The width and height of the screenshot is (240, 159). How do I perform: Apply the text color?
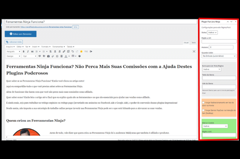(x=66, y=56)
